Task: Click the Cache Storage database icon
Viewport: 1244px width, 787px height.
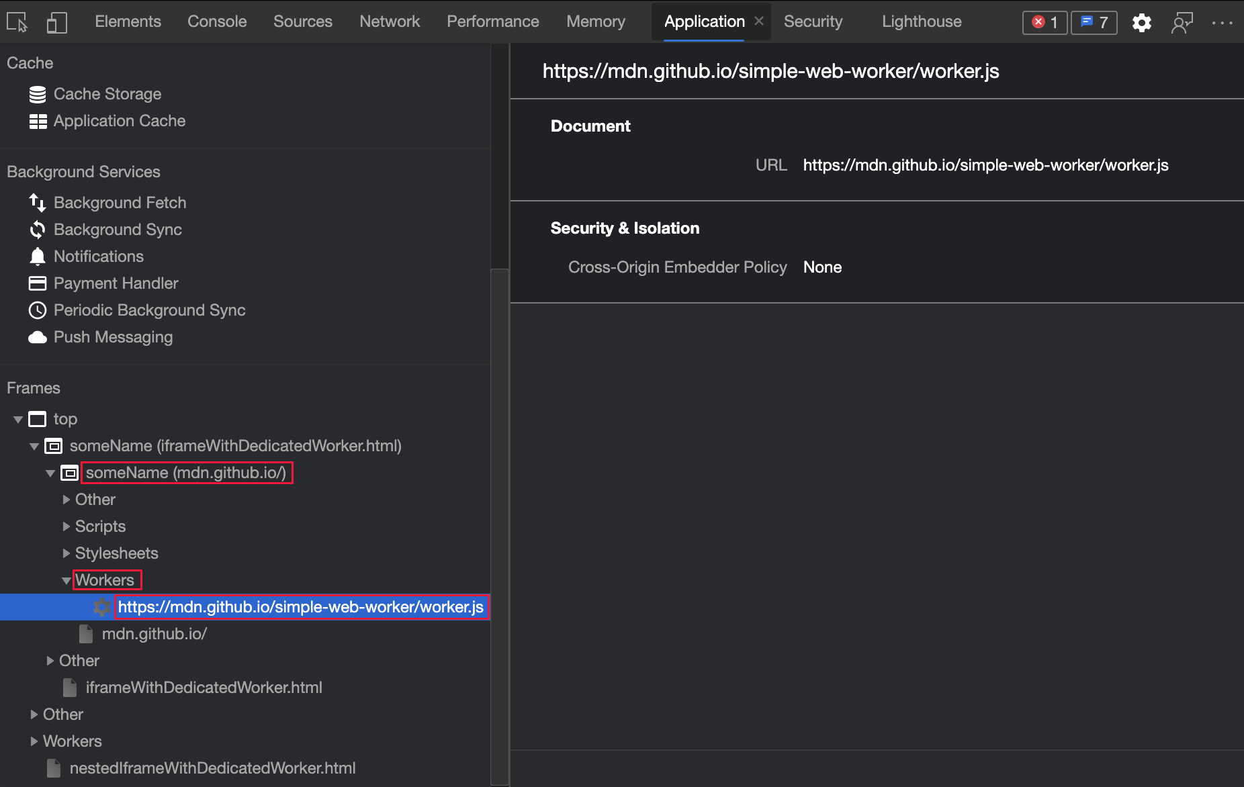Action: (37, 94)
